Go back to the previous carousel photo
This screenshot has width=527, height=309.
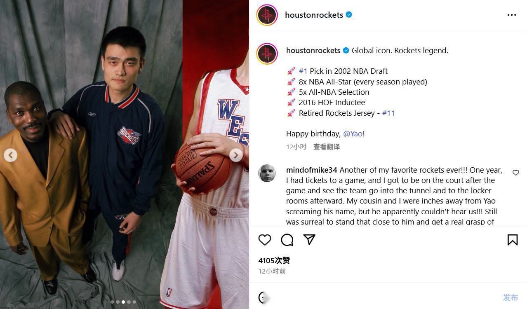point(10,155)
